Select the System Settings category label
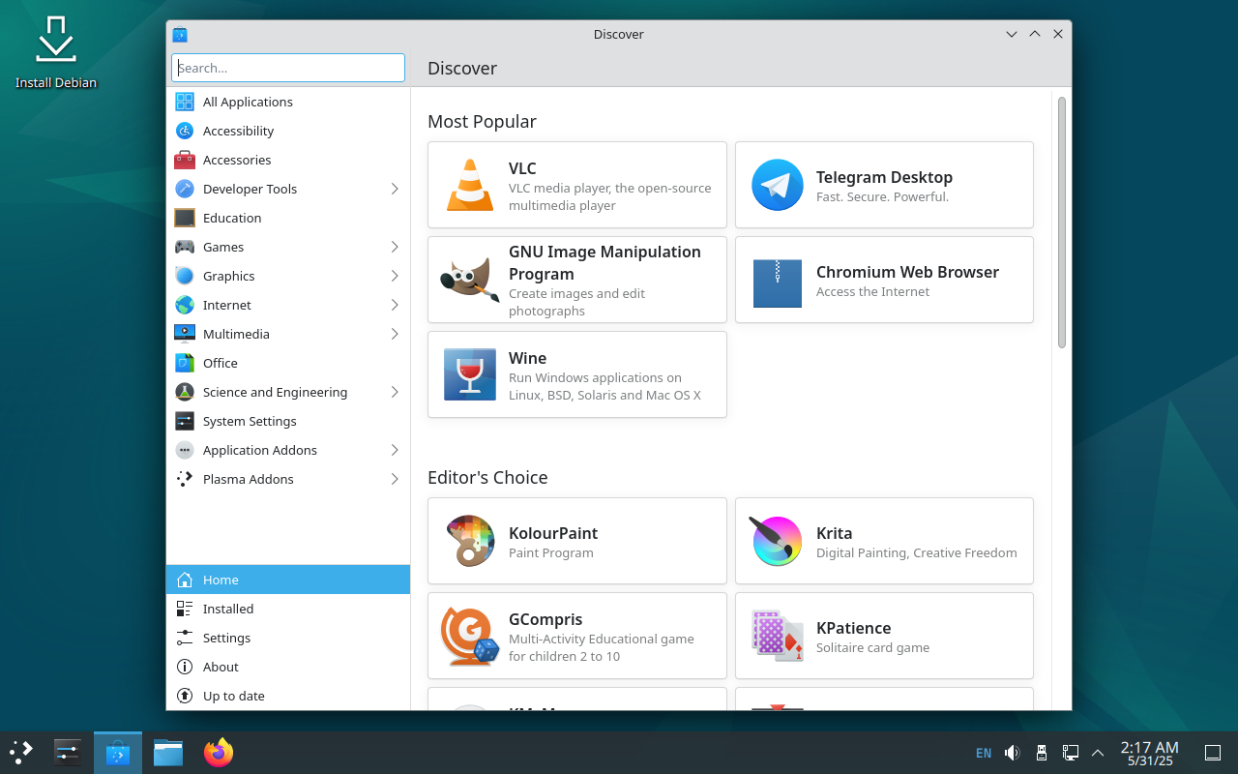Image resolution: width=1238 pixels, height=774 pixels. click(x=250, y=421)
